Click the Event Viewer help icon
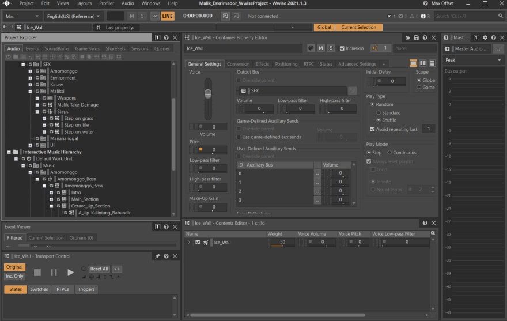This screenshot has width=507, height=321. 166,227
